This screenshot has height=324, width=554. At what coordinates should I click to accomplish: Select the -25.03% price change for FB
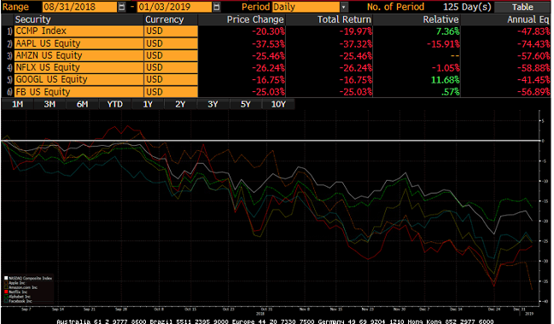[268, 92]
